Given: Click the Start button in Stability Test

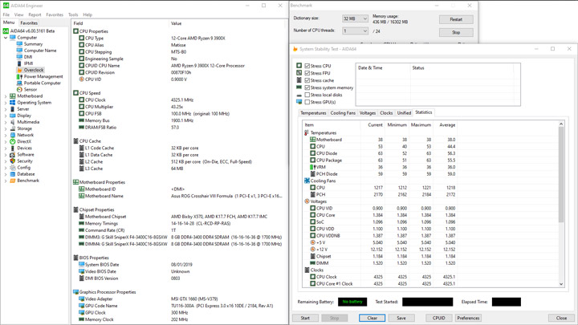Looking at the screenshot, I should [x=305, y=318].
